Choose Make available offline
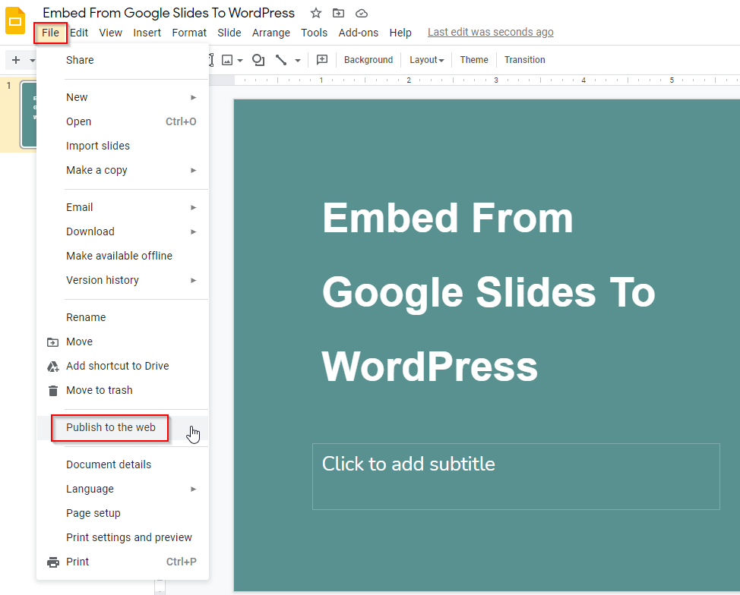The width and height of the screenshot is (740, 595). click(123, 256)
